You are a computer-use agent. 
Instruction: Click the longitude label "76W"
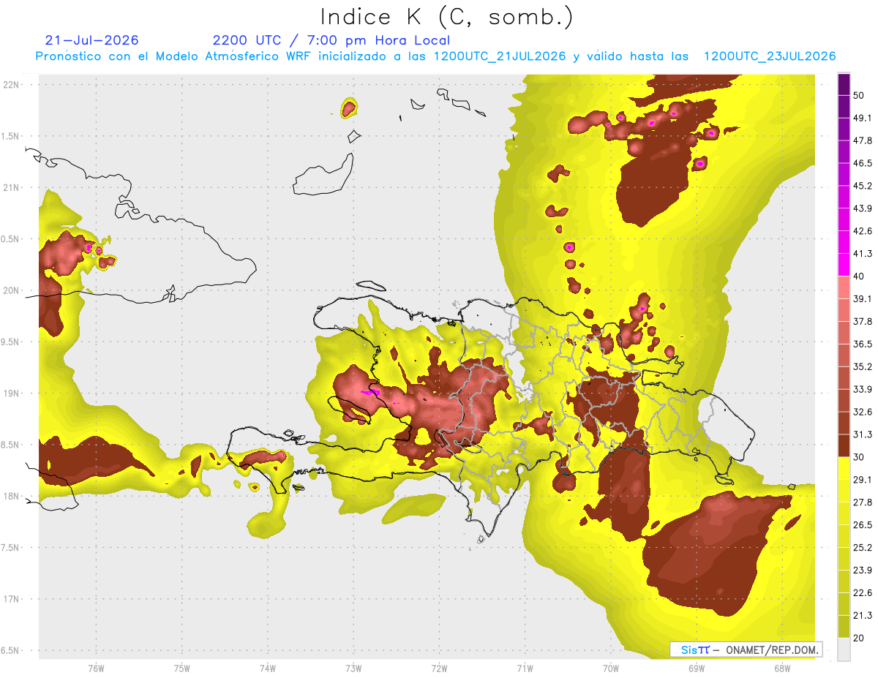click(96, 668)
